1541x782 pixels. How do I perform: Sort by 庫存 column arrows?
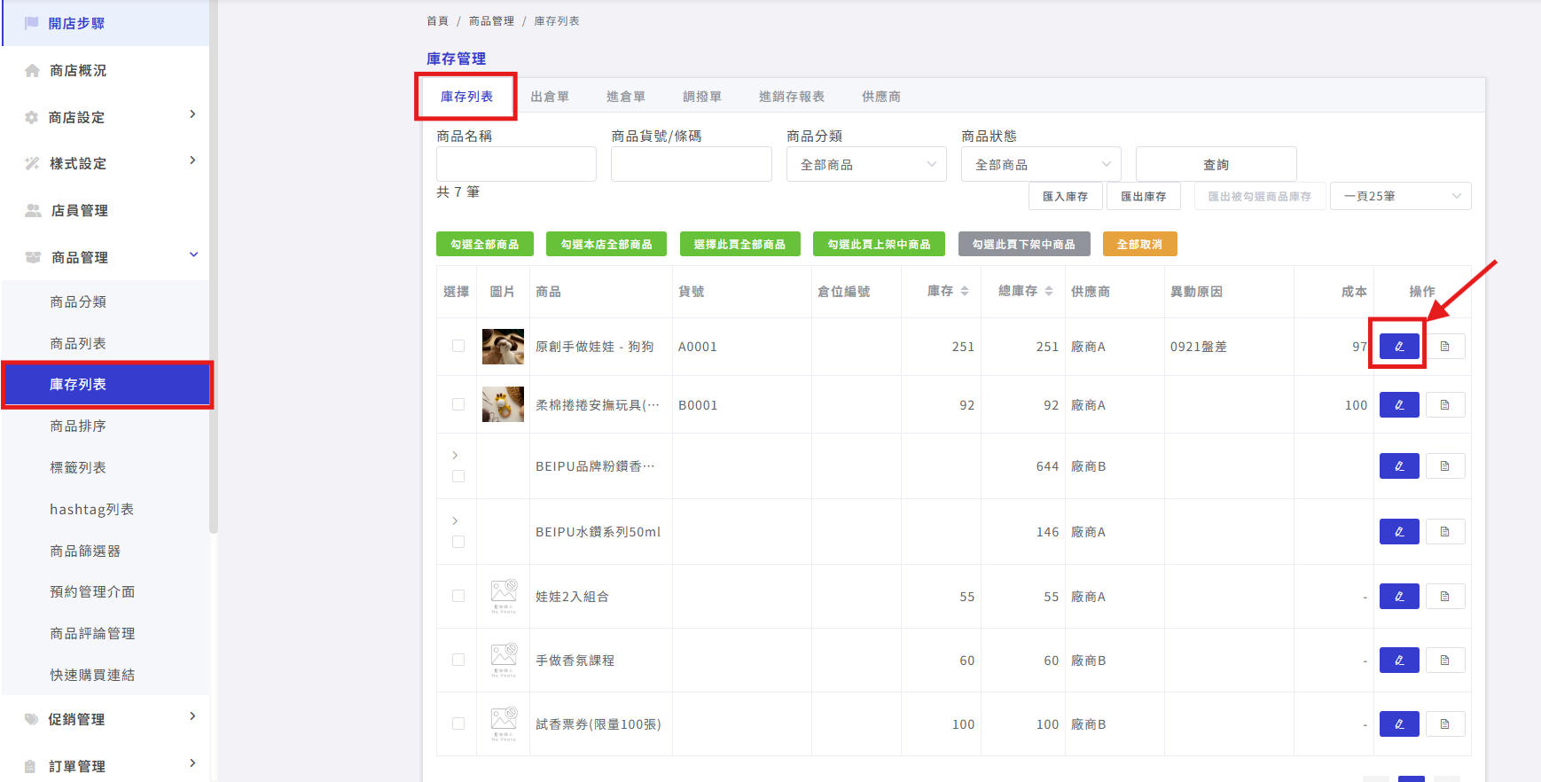965,291
